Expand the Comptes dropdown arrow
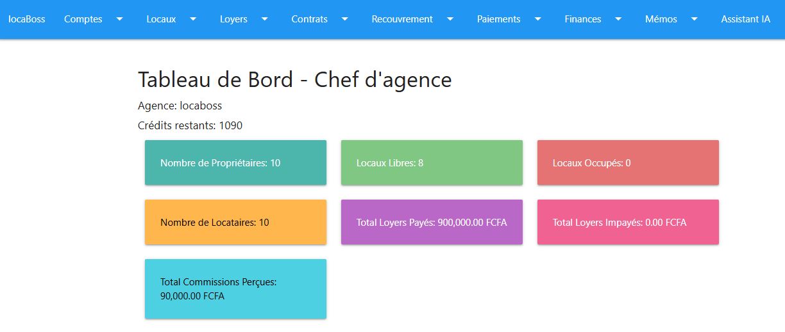 click(119, 19)
